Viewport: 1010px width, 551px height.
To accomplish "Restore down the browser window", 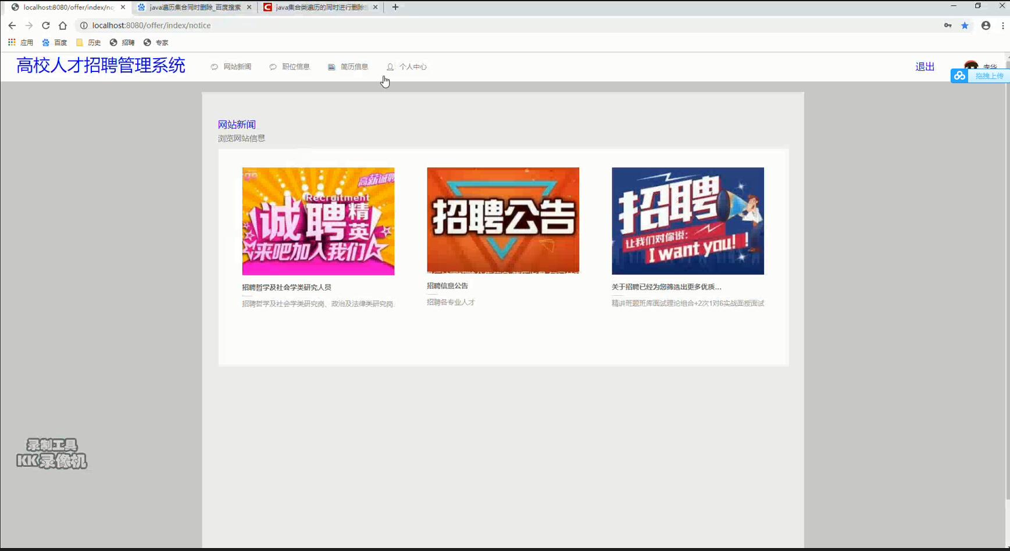I will [x=978, y=6].
